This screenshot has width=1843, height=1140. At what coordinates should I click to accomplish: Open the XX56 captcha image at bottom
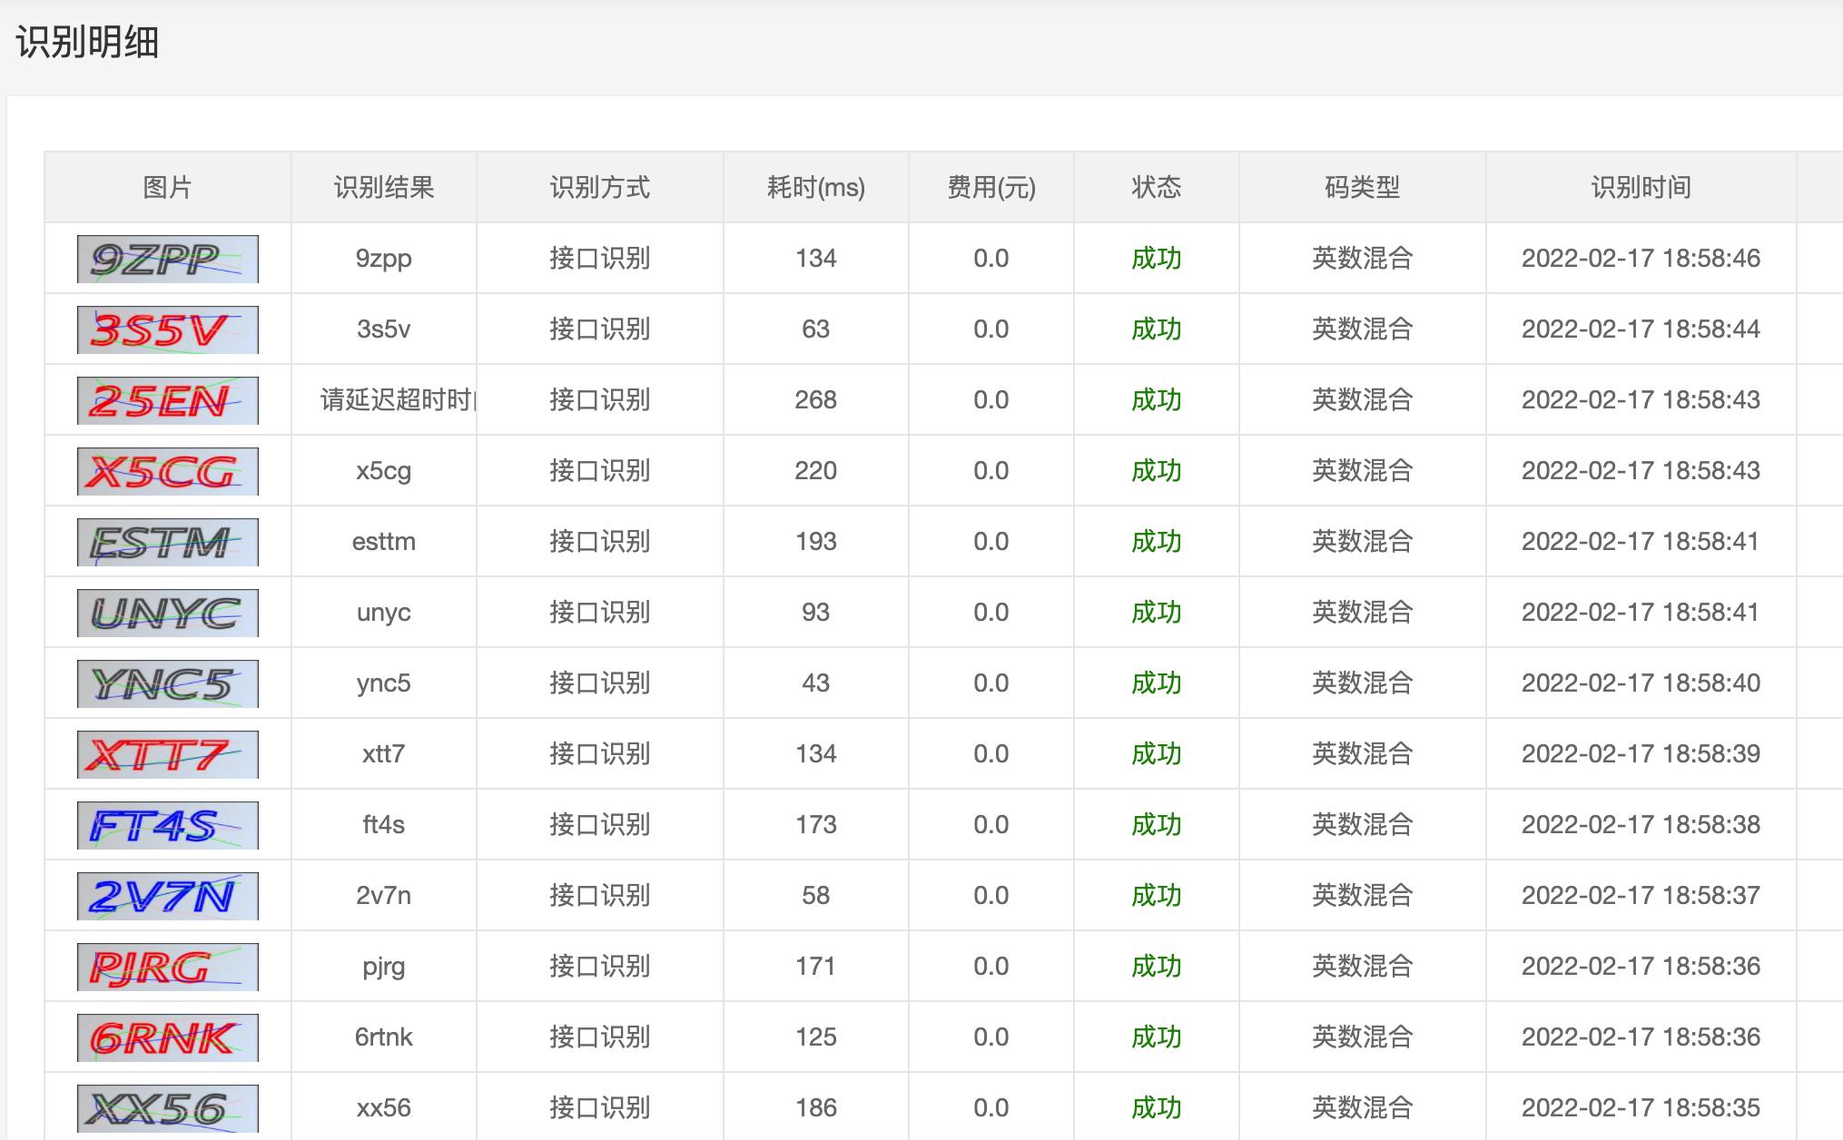[x=169, y=1107]
